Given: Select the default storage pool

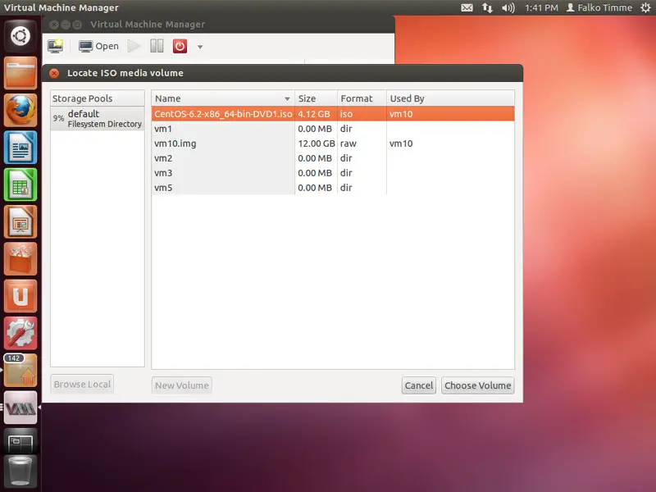Looking at the screenshot, I should coord(98,118).
